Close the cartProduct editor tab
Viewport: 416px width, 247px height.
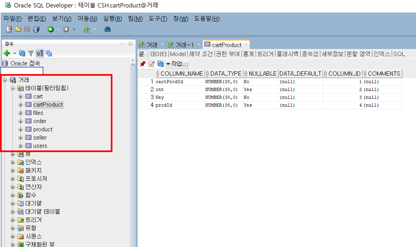tap(246, 44)
